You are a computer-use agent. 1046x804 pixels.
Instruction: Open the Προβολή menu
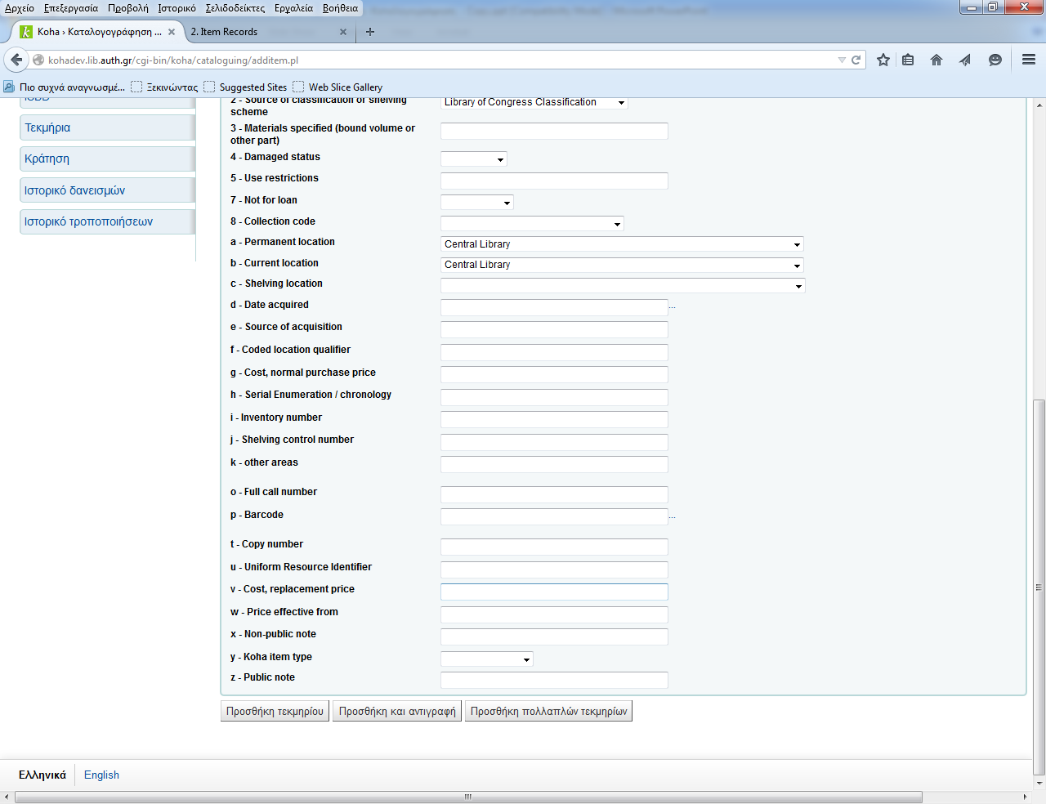coord(128,8)
